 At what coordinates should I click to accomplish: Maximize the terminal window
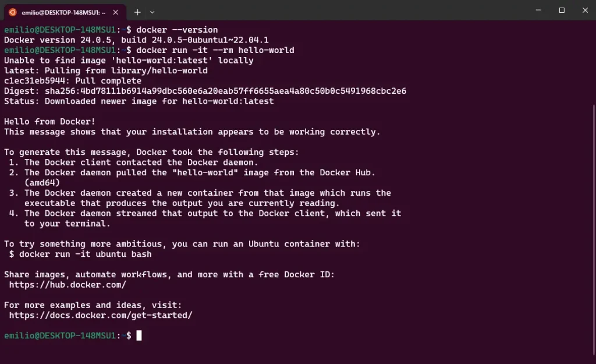[x=562, y=10]
